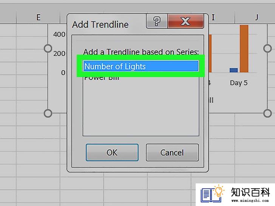Click the help question mark icon
This screenshot has height=206, width=275.
pos(157,21)
